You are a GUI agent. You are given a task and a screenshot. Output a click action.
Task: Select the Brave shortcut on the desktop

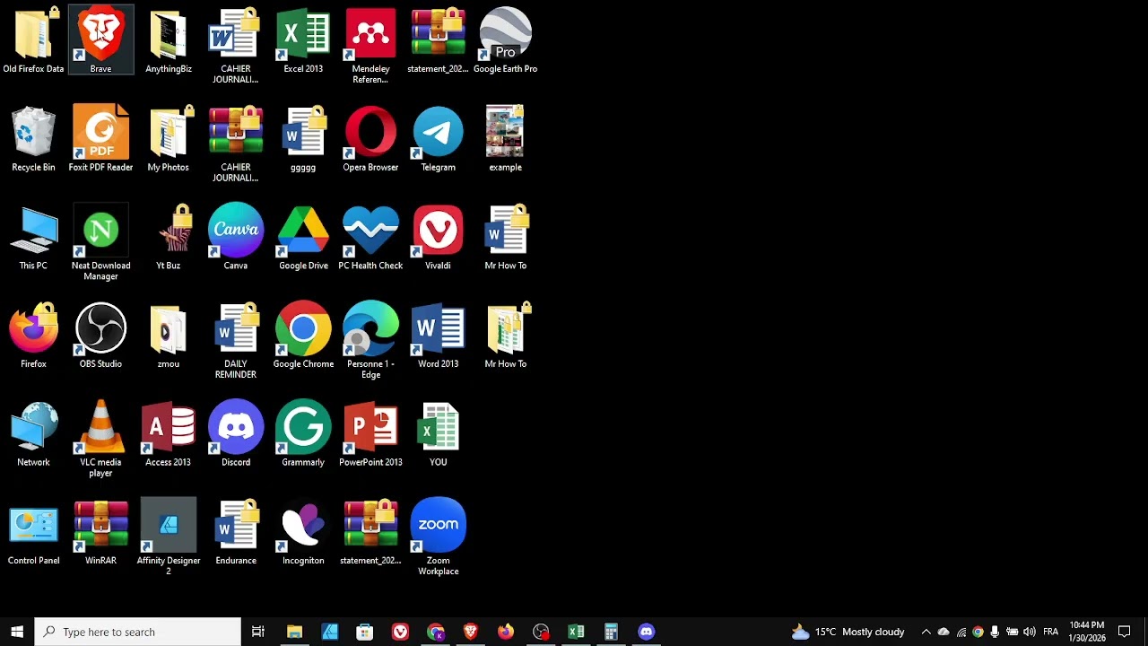[x=100, y=40]
